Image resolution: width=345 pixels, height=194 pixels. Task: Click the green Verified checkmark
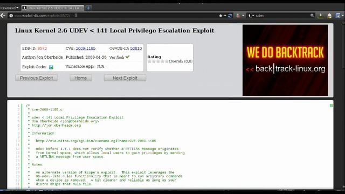click(x=127, y=57)
